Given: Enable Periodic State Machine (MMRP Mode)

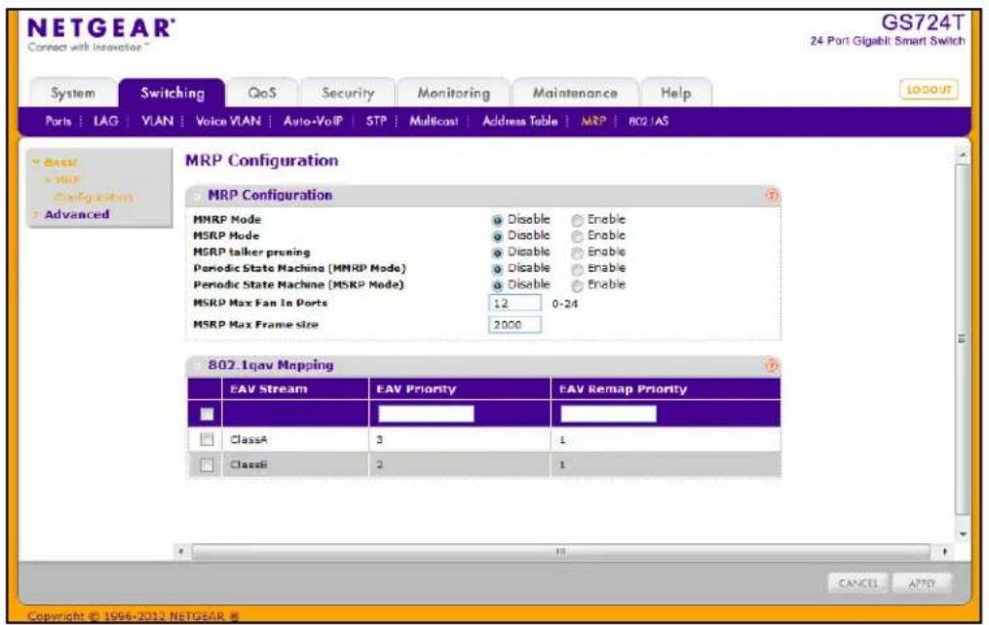Looking at the screenshot, I should [577, 269].
